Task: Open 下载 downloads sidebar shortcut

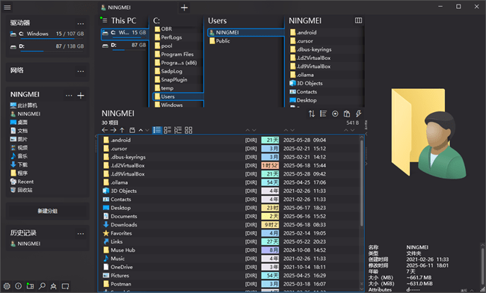Action: point(19,164)
